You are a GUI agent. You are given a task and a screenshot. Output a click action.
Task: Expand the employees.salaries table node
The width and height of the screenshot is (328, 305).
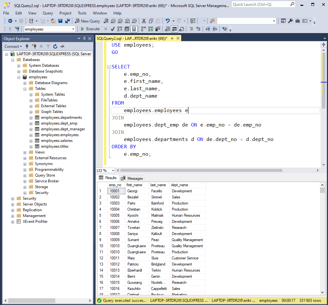[x=31, y=141]
